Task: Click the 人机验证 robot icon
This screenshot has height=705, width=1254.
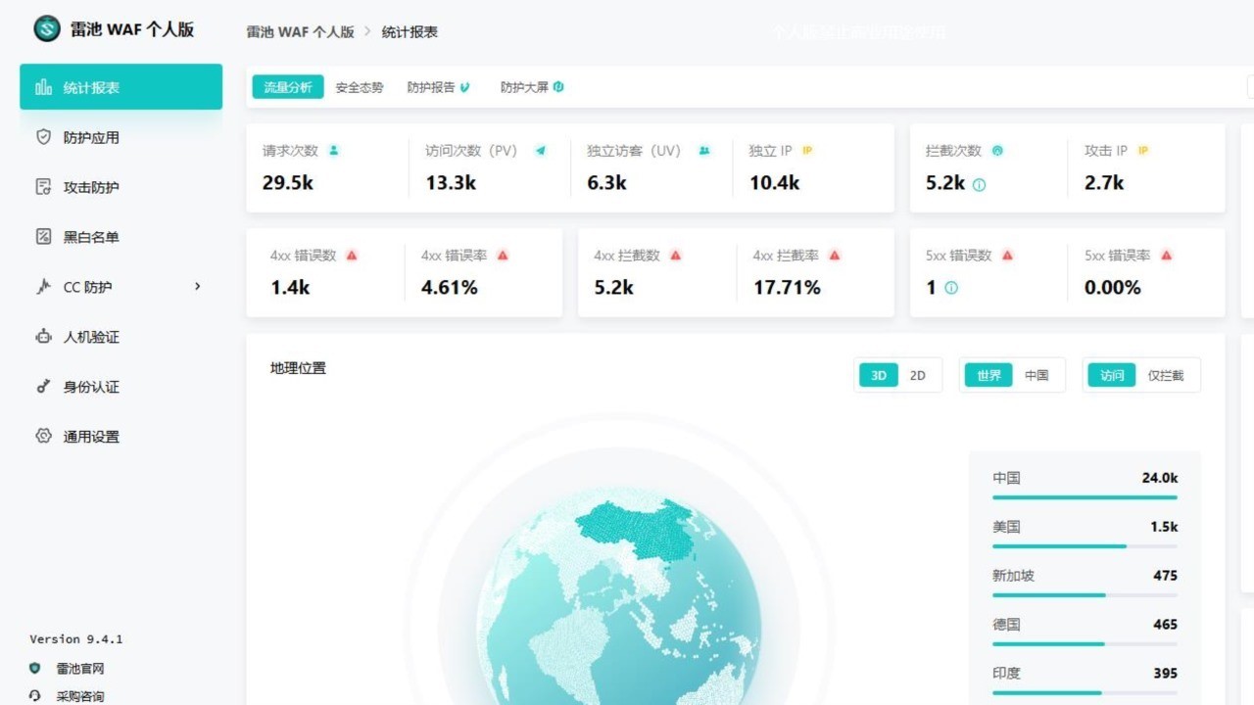Action: click(43, 337)
